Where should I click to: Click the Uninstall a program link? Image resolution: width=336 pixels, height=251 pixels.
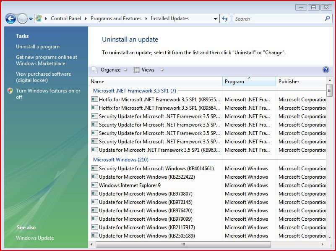coord(38,47)
